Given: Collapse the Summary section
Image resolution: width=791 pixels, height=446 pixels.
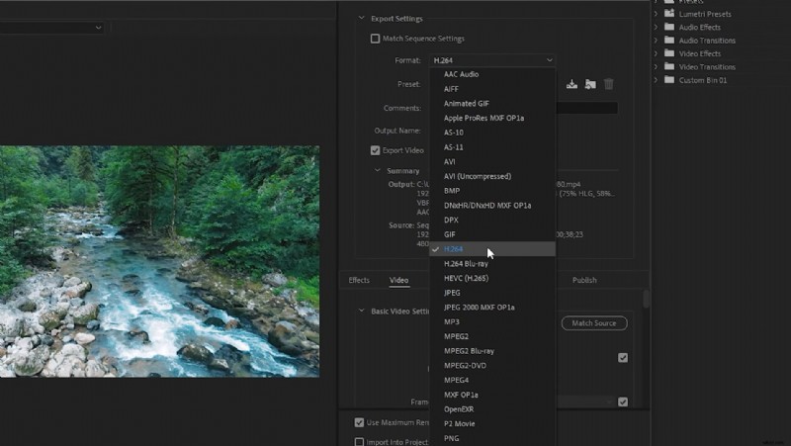Looking at the screenshot, I should point(376,170).
